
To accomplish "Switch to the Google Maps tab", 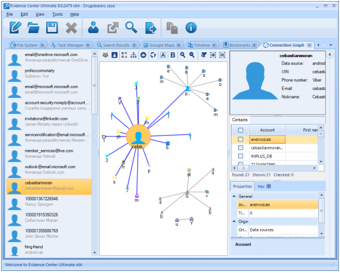I will 162,45.
